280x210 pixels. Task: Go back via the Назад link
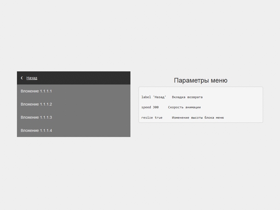coord(32,78)
